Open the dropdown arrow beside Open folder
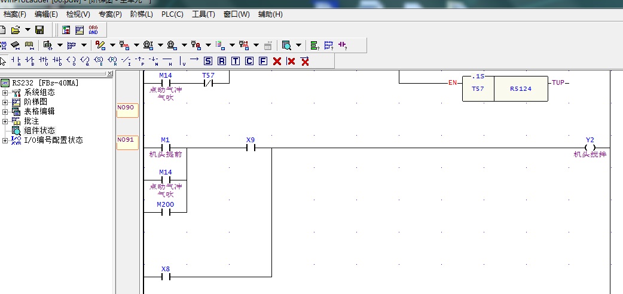This screenshot has height=294, width=623. click(28, 30)
